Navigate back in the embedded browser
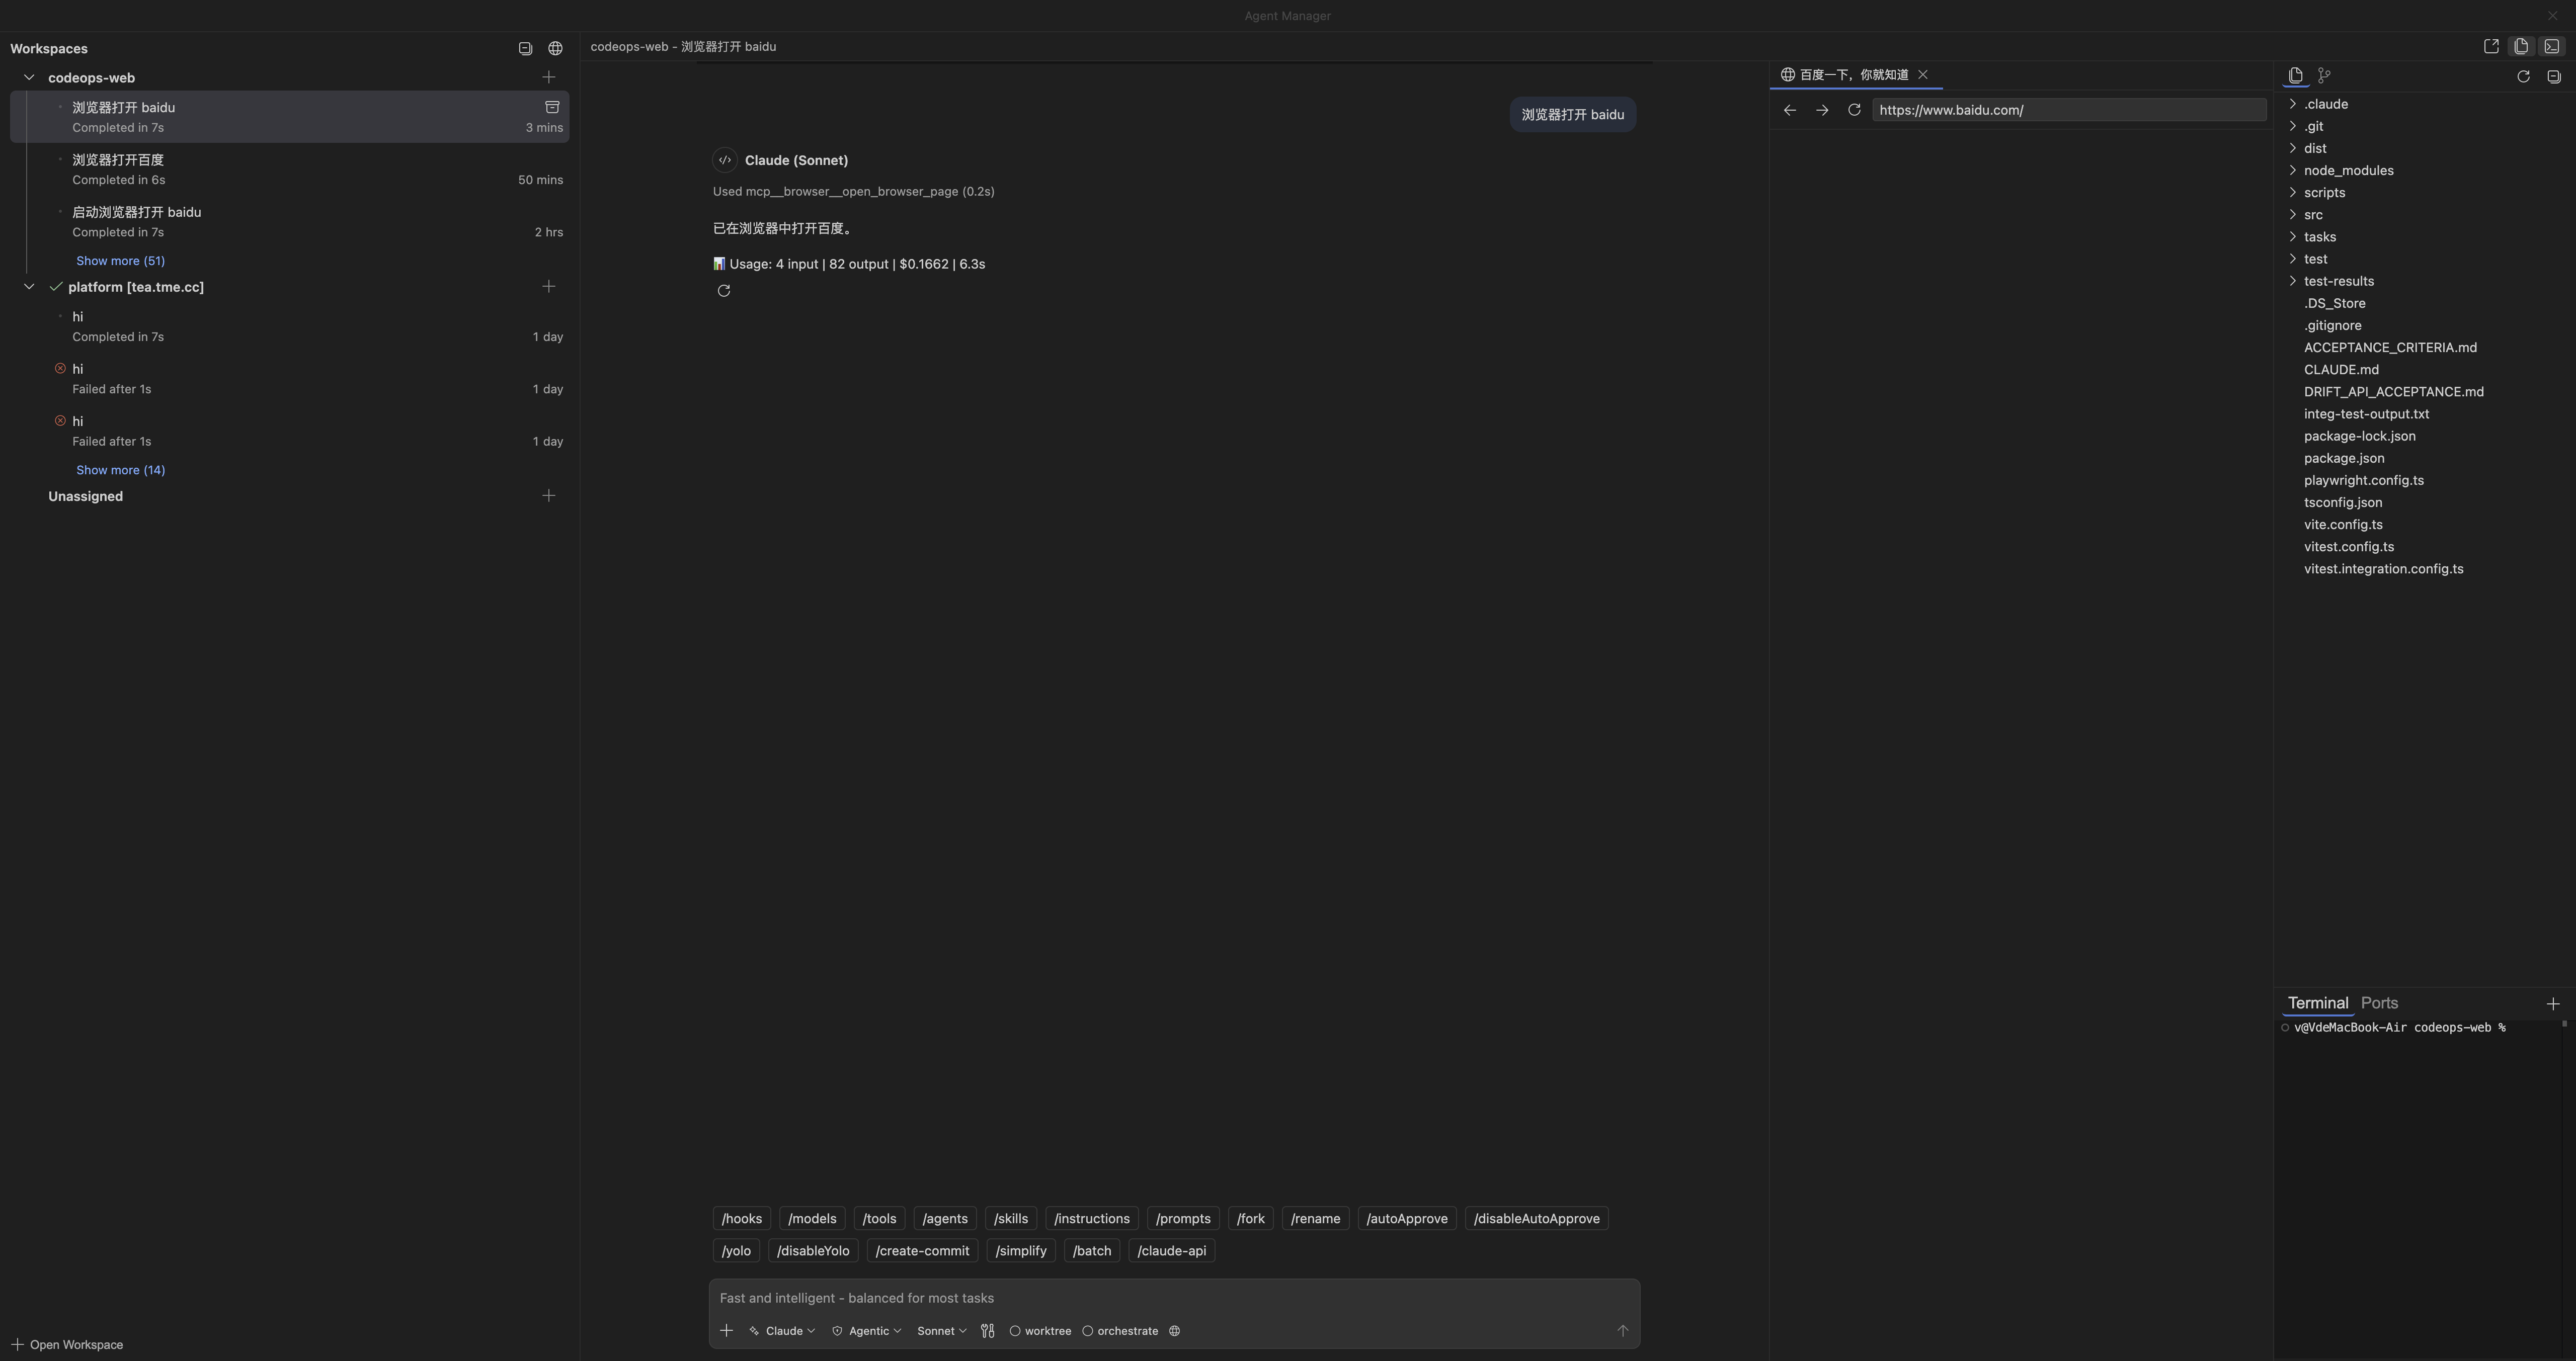This screenshot has height=1361, width=2576. point(1789,110)
